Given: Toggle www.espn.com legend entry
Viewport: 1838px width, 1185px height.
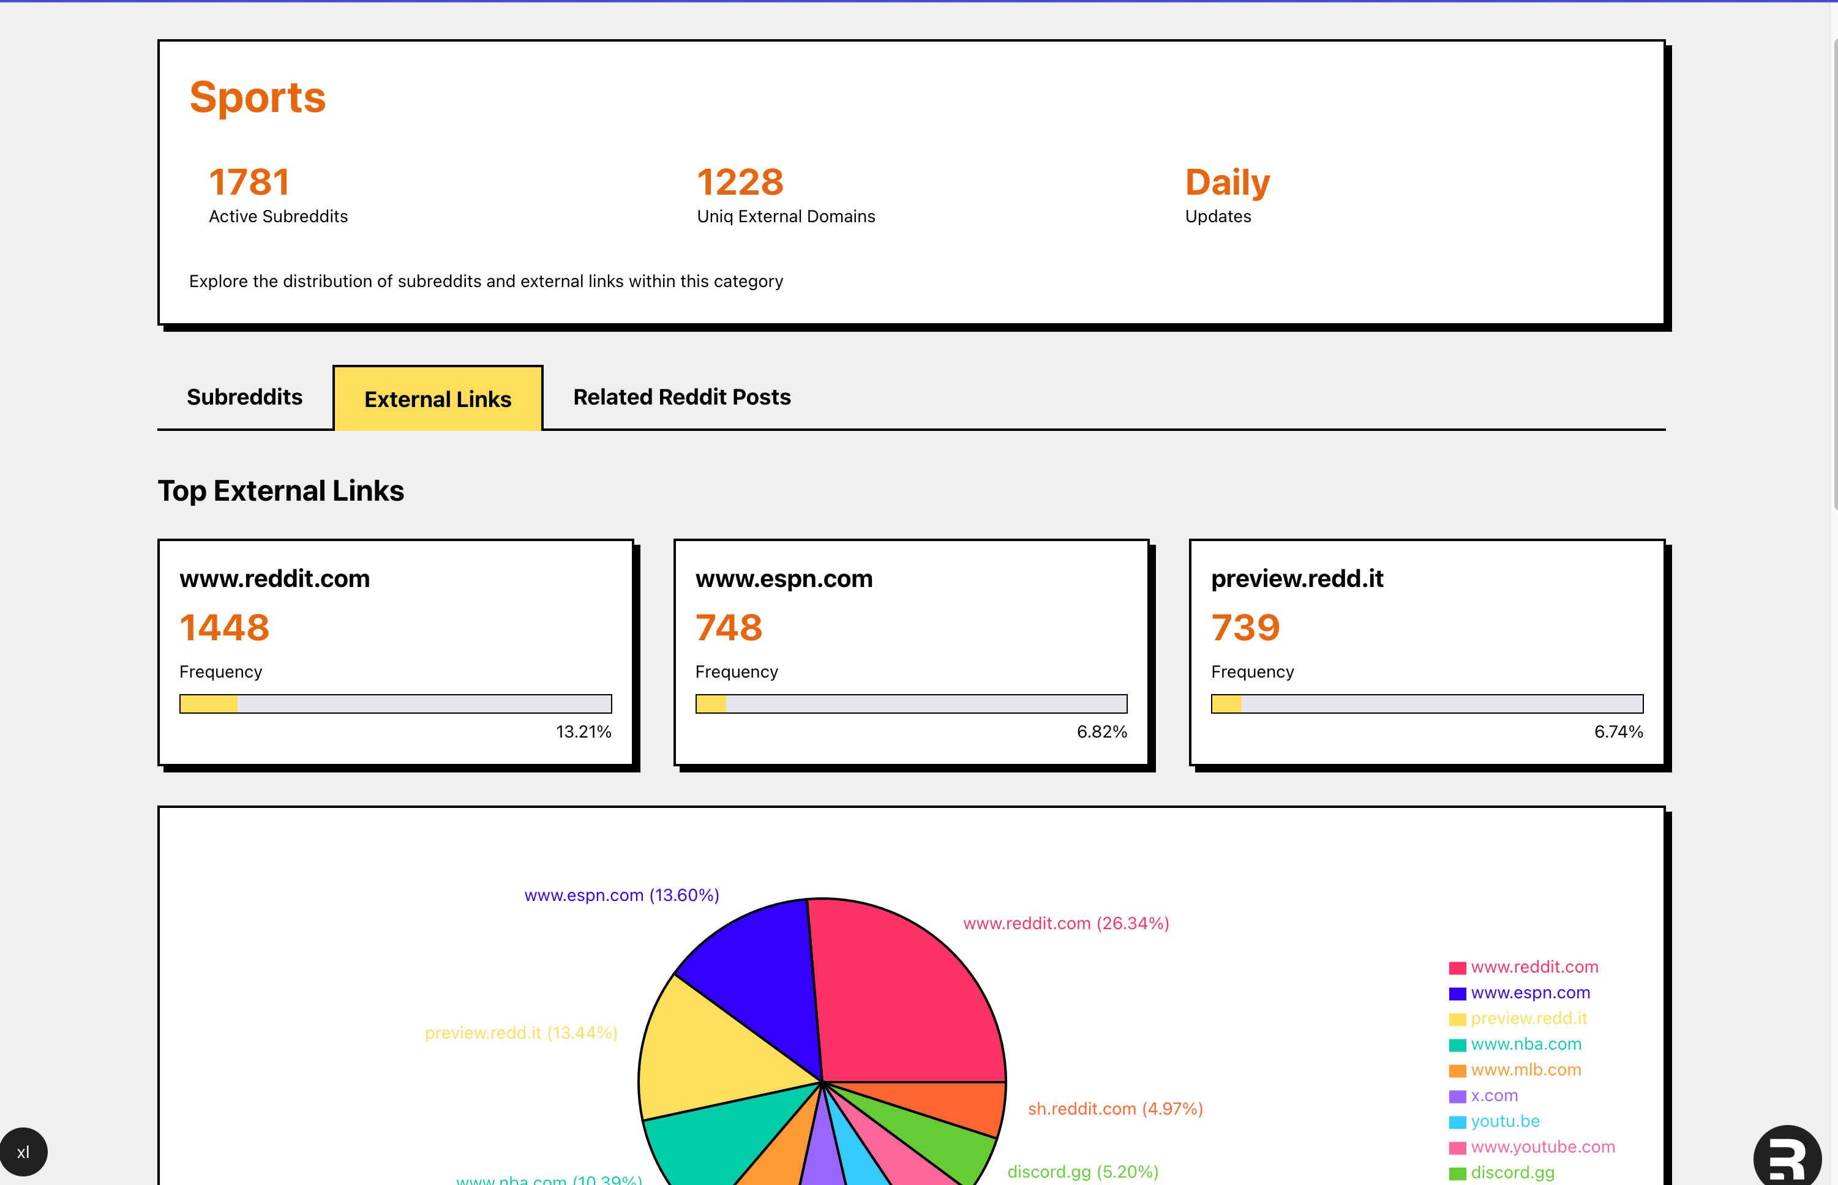Looking at the screenshot, I should pos(1529,993).
